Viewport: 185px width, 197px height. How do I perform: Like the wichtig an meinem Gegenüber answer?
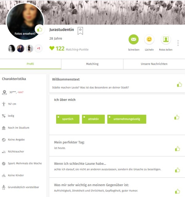(x=177, y=191)
